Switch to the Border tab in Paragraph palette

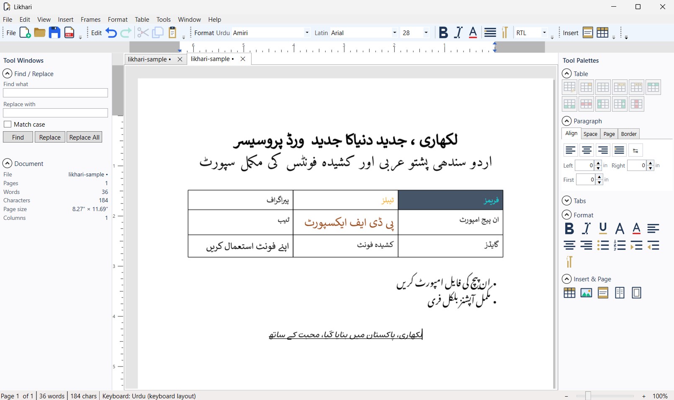click(629, 134)
